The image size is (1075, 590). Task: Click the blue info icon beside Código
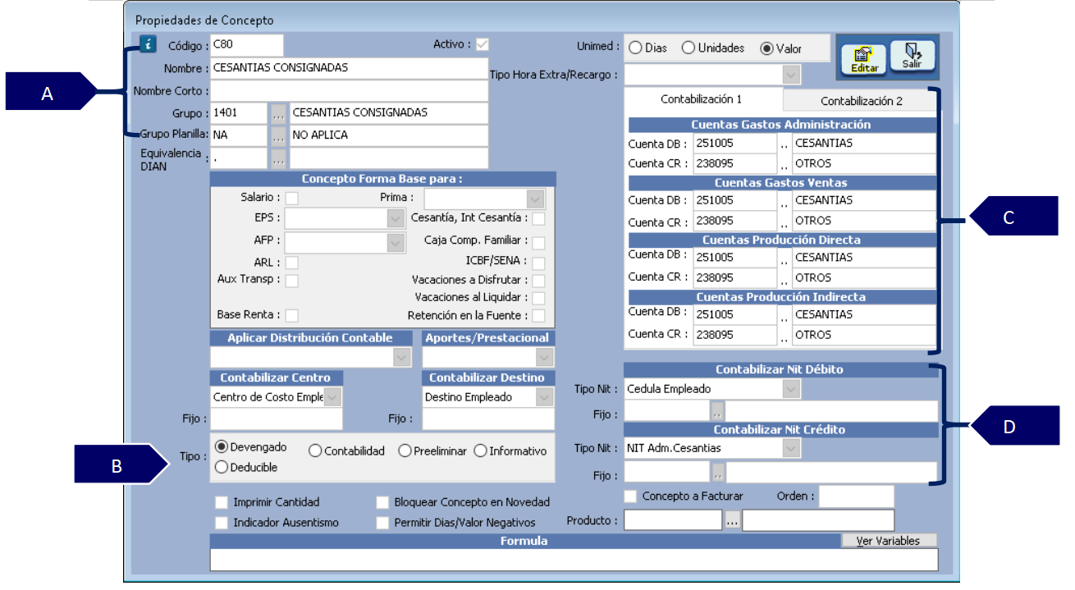click(x=147, y=44)
